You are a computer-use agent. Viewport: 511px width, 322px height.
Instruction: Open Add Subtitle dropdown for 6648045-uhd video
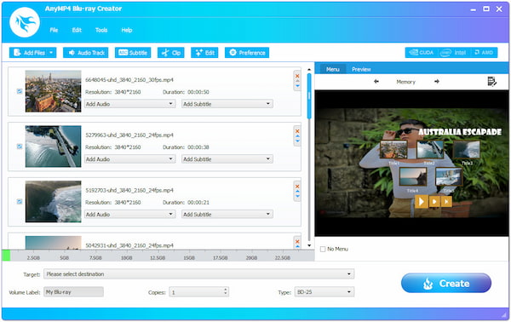pyautogui.click(x=227, y=104)
